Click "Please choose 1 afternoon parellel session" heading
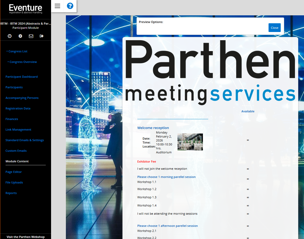This screenshot has width=304, height=239. point(167,226)
